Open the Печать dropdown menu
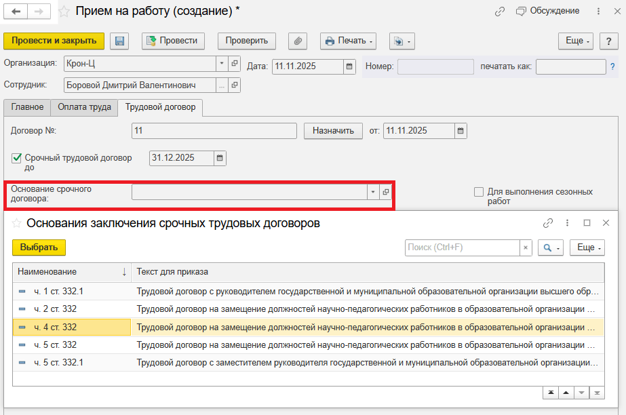The image size is (626, 415). [x=349, y=41]
